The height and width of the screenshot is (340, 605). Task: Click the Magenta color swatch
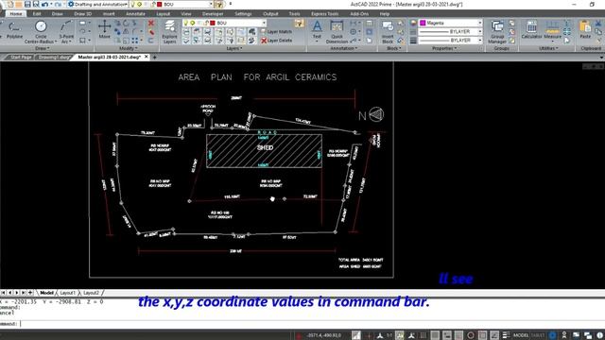[x=423, y=23]
